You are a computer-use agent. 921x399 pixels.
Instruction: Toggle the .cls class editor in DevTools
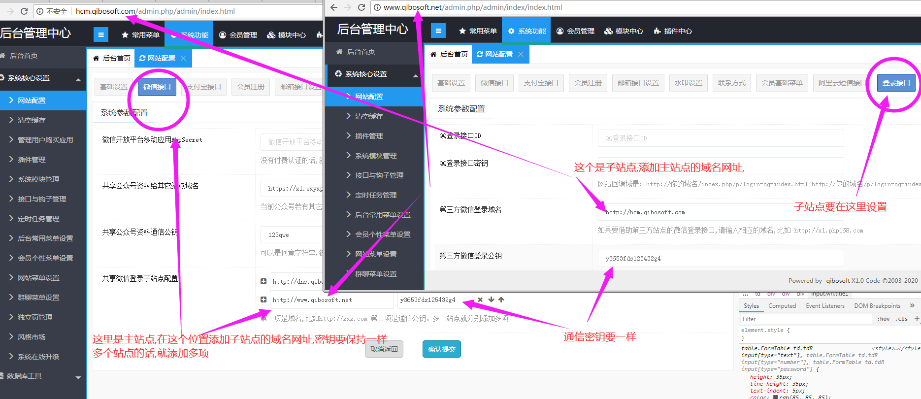coord(902,319)
